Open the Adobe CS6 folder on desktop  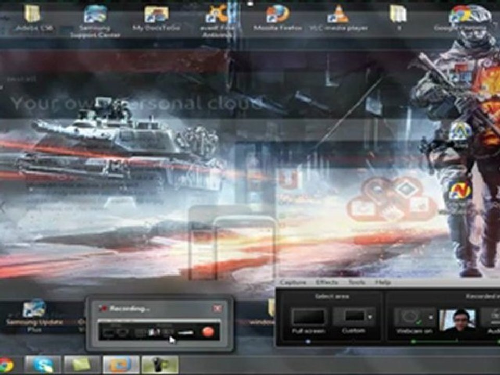32,18
